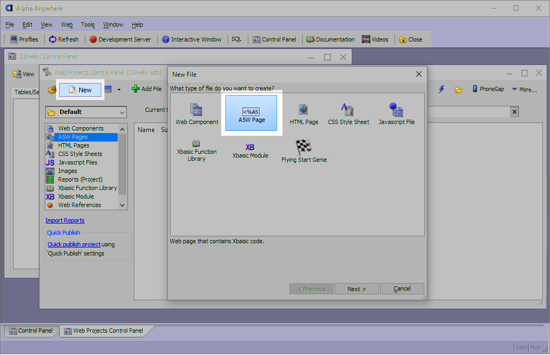Click Refresh in the main toolbar
The height and width of the screenshot is (355, 550).
pyautogui.click(x=64, y=39)
